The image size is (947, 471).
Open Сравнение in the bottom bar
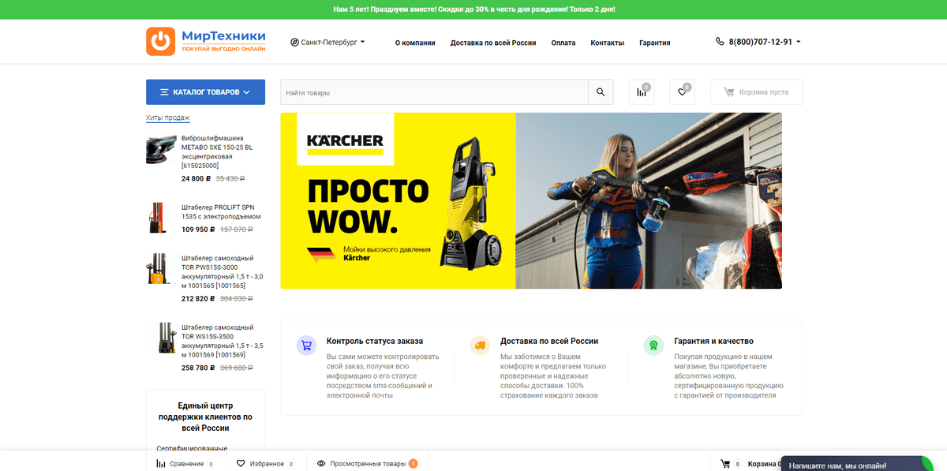point(185,464)
